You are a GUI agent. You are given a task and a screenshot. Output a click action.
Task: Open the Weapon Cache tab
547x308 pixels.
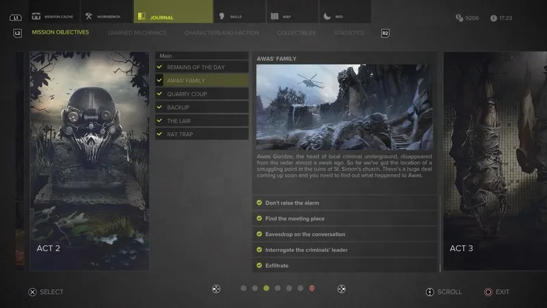click(55, 12)
